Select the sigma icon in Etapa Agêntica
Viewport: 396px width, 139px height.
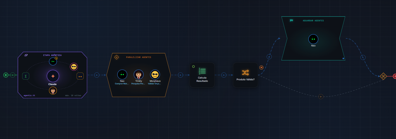click(x=26, y=76)
